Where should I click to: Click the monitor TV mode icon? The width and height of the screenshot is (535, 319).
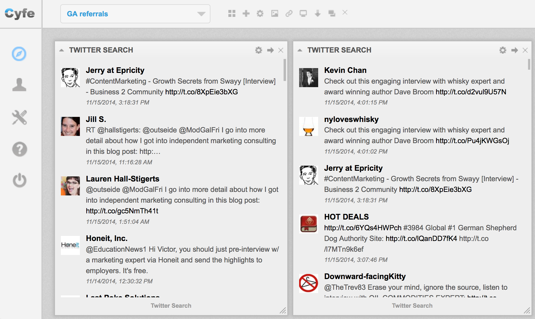coord(303,13)
